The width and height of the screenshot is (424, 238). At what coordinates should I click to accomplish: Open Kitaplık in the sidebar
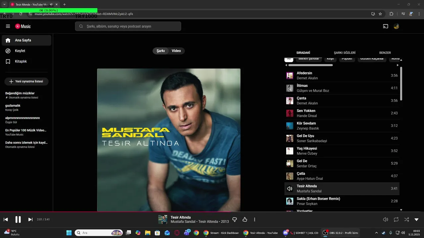(x=26, y=61)
